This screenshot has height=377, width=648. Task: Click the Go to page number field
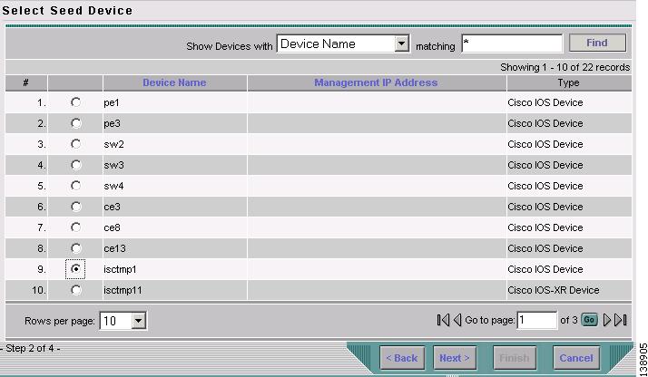[x=537, y=320]
